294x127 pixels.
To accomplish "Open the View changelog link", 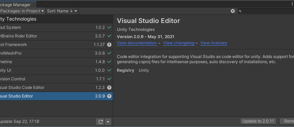I will pyautogui.click(x=179, y=43).
